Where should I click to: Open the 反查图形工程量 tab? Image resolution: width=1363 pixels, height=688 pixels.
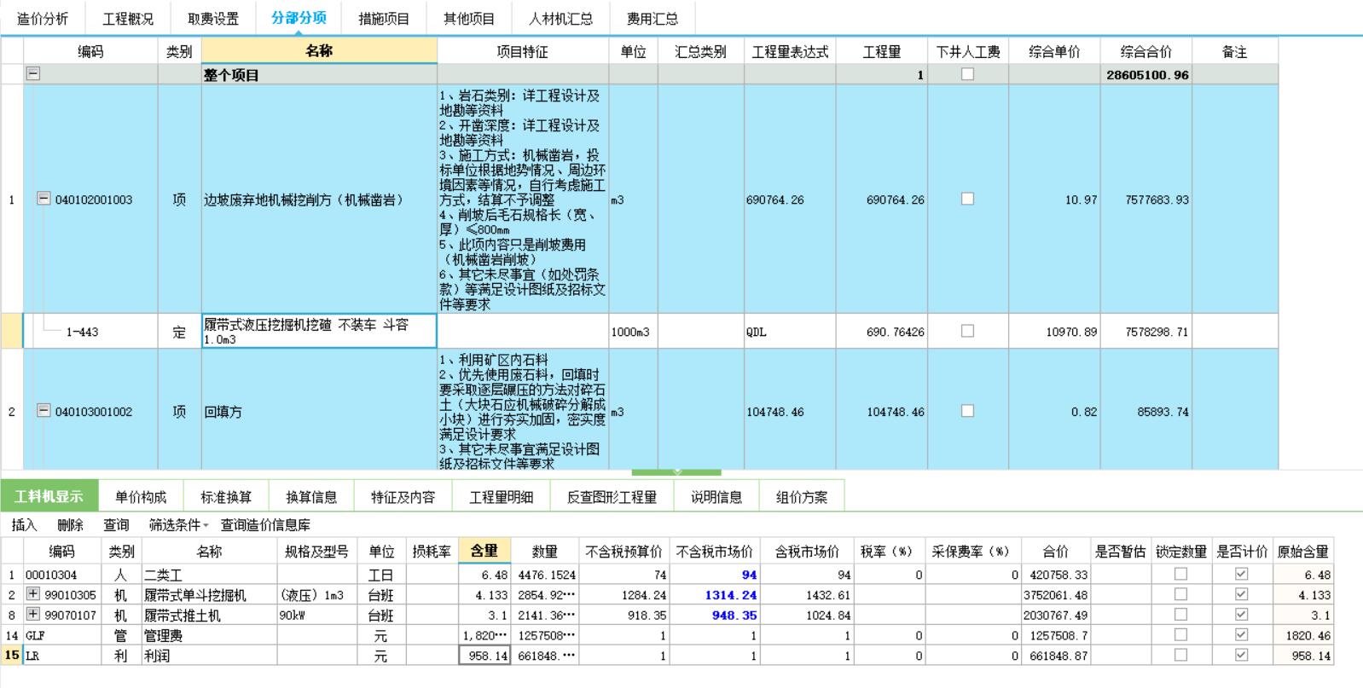pos(612,497)
